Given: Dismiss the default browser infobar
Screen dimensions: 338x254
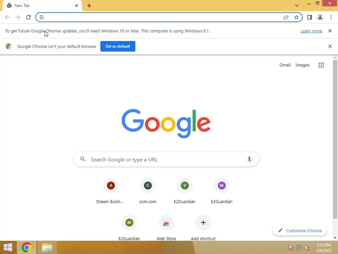Looking at the screenshot, I should click(x=330, y=46).
